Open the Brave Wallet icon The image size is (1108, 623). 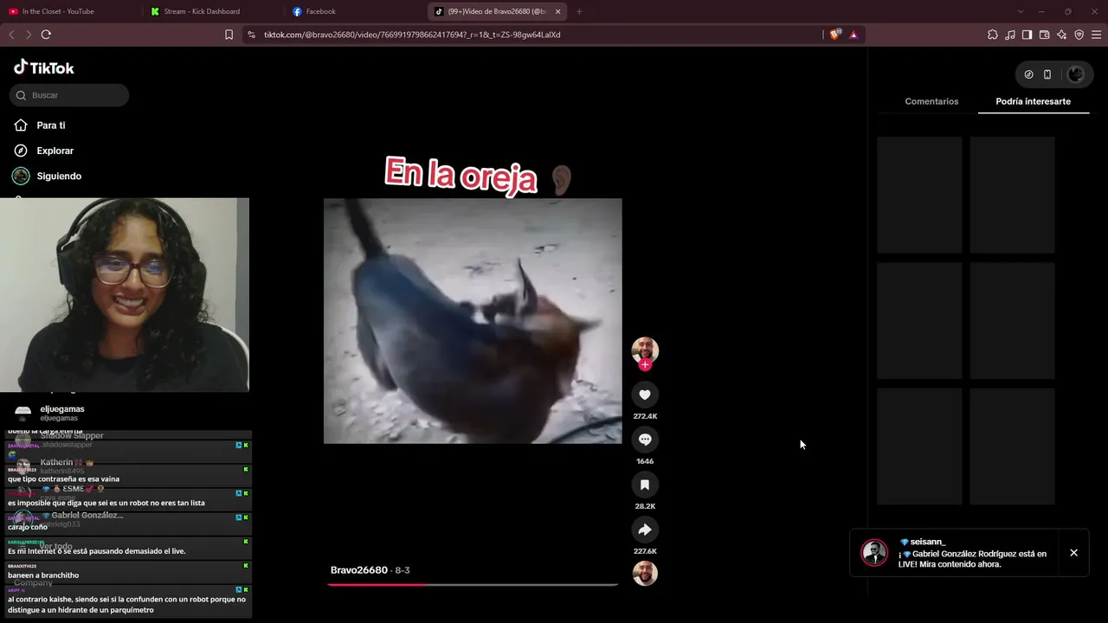pyautogui.click(x=1045, y=35)
